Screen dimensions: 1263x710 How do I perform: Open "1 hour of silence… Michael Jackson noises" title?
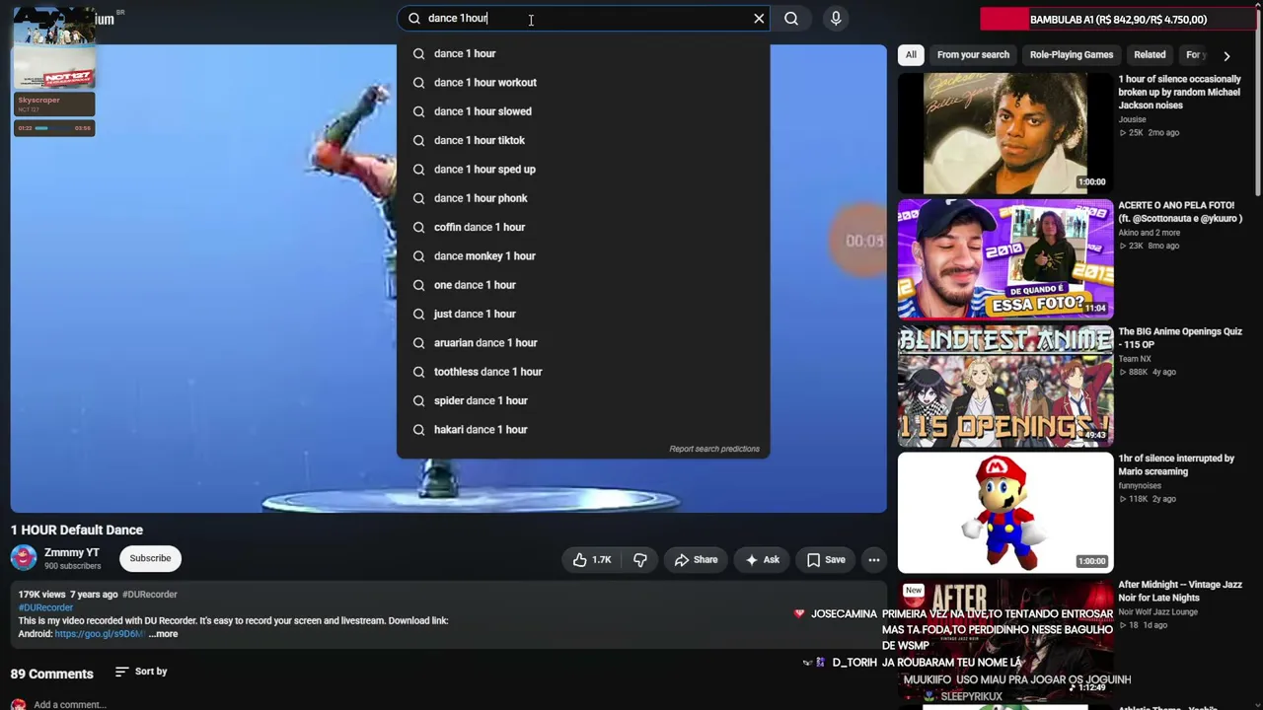coord(1180,93)
